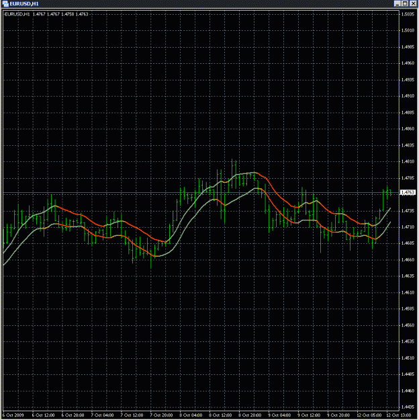Click the 1.4560 price axis label

(408, 325)
